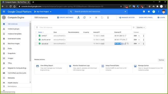Open the vps-server instance link
This screenshot has width=168, height=94.
45,44
